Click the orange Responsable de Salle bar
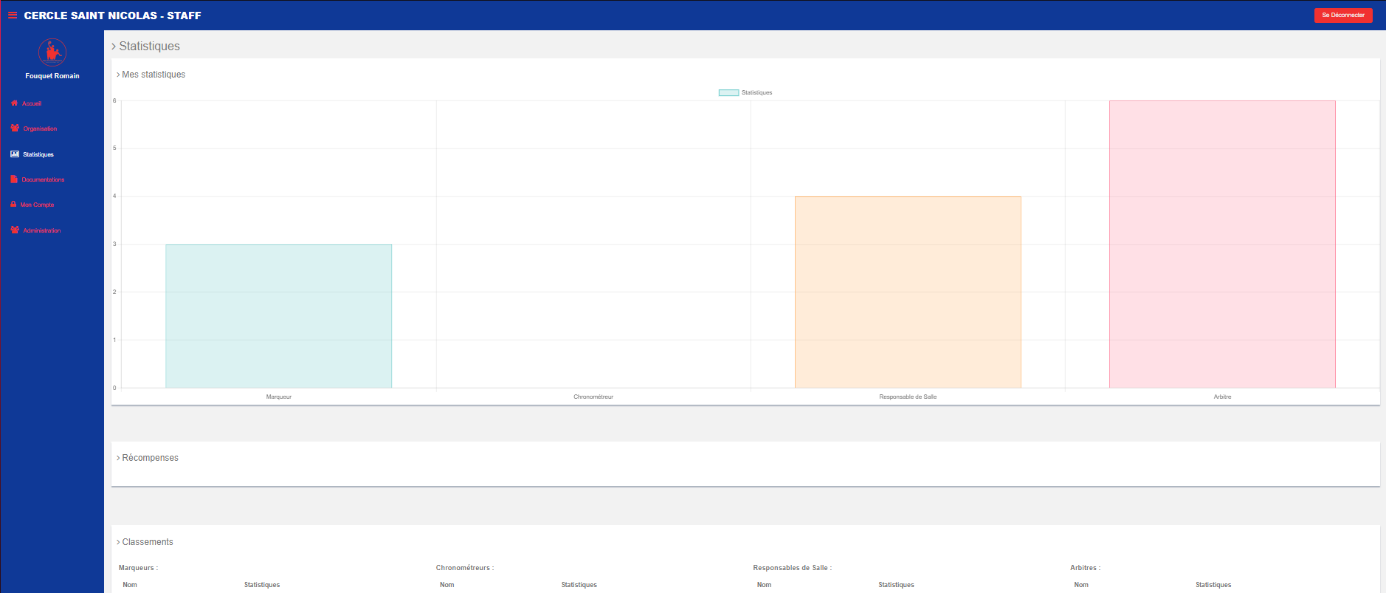The height and width of the screenshot is (593, 1386). point(908,292)
